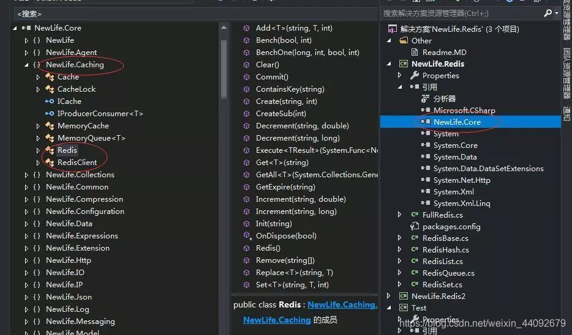Select the Decrement(string, double) member
Image resolution: width=572 pixels, height=335 pixels.
click(x=302, y=126)
